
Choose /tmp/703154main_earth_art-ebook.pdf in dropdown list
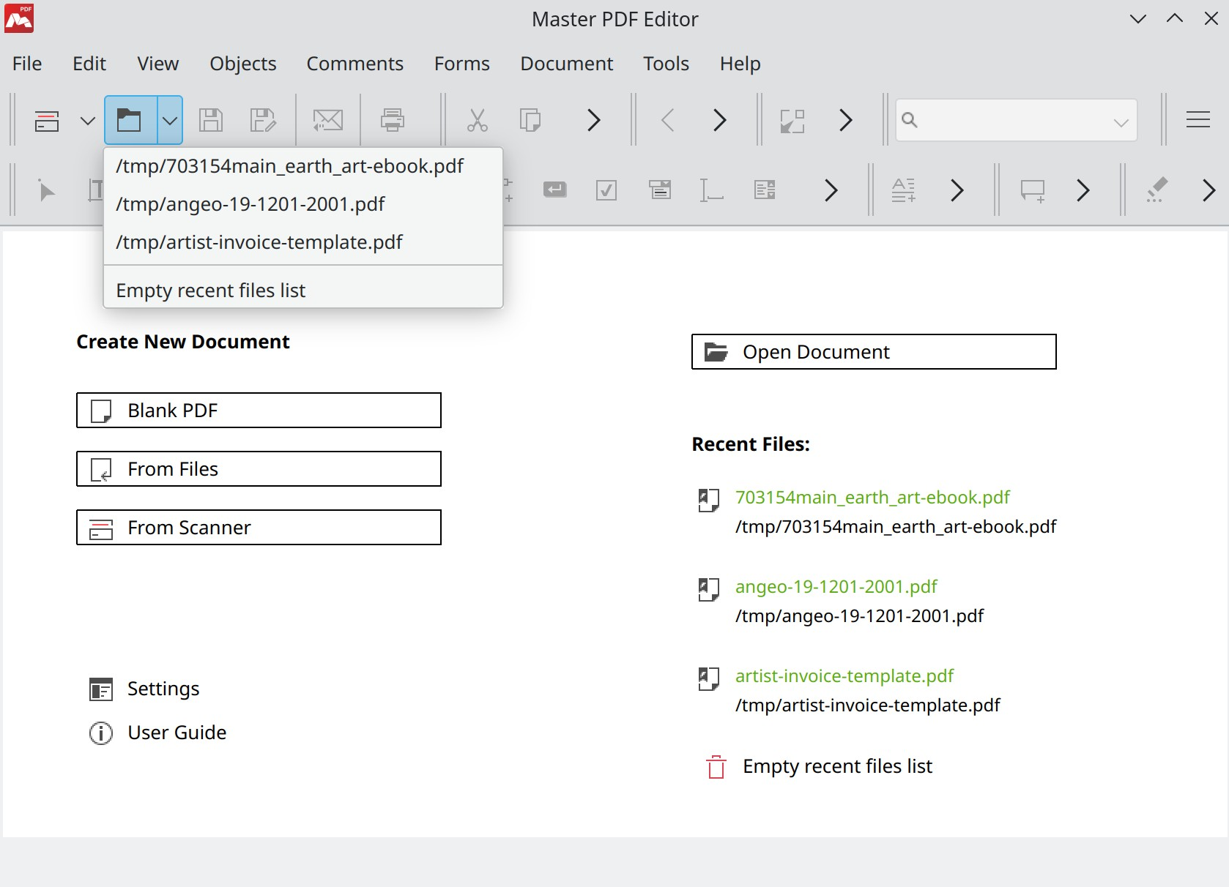303,166
